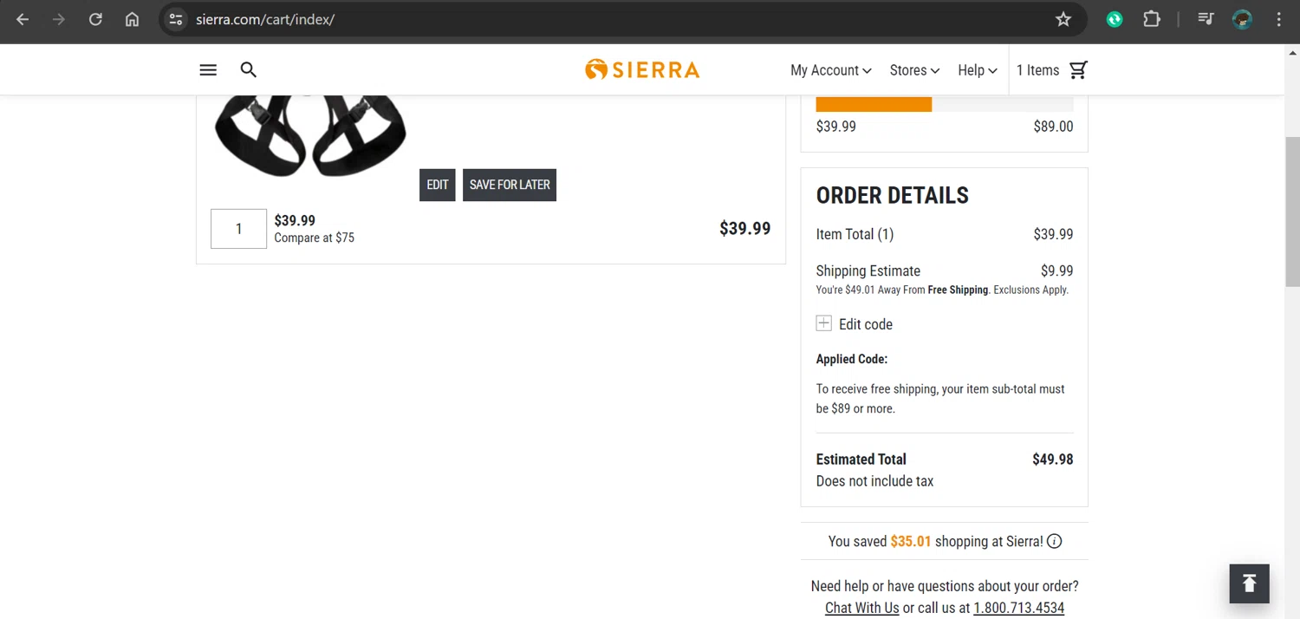This screenshot has height=619, width=1300.
Task: Open the Help dropdown menu
Action: [977, 70]
